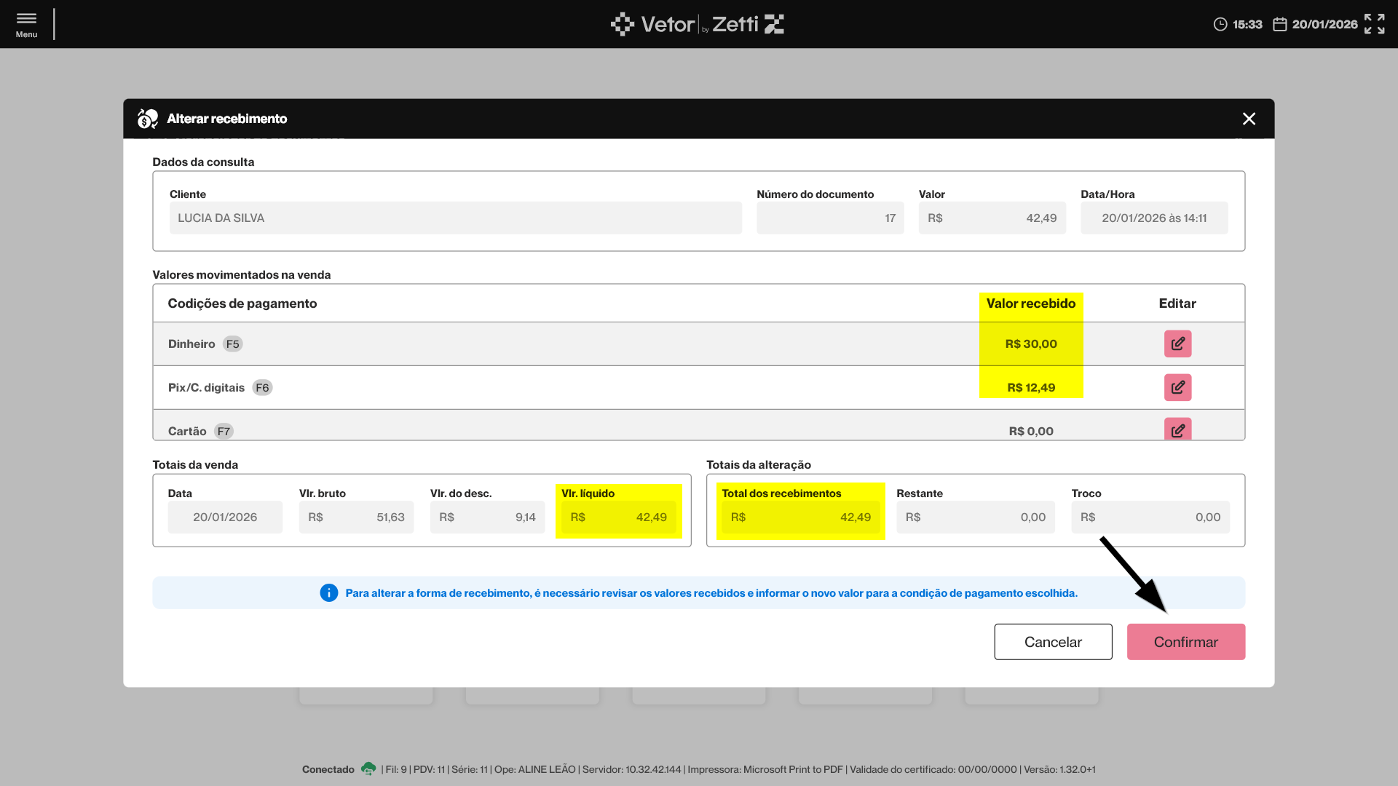The height and width of the screenshot is (786, 1398).
Task: Click the Troco value field
Action: click(1150, 517)
